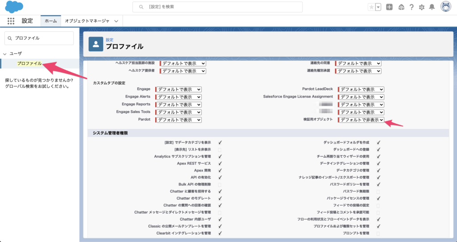Open the Trailhead guidance icon

tap(401, 7)
